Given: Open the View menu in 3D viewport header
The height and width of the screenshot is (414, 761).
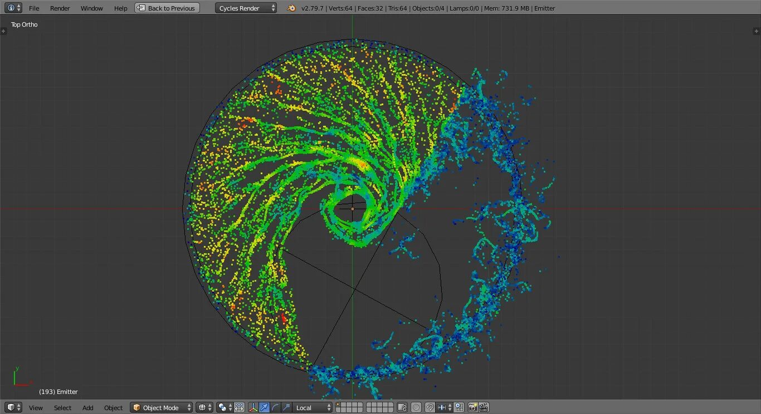Looking at the screenshot, I should coord(36,408).
